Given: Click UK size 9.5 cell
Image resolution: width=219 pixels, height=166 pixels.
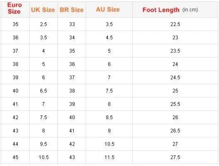Looking at the screenshot, I should click(43, 144).
